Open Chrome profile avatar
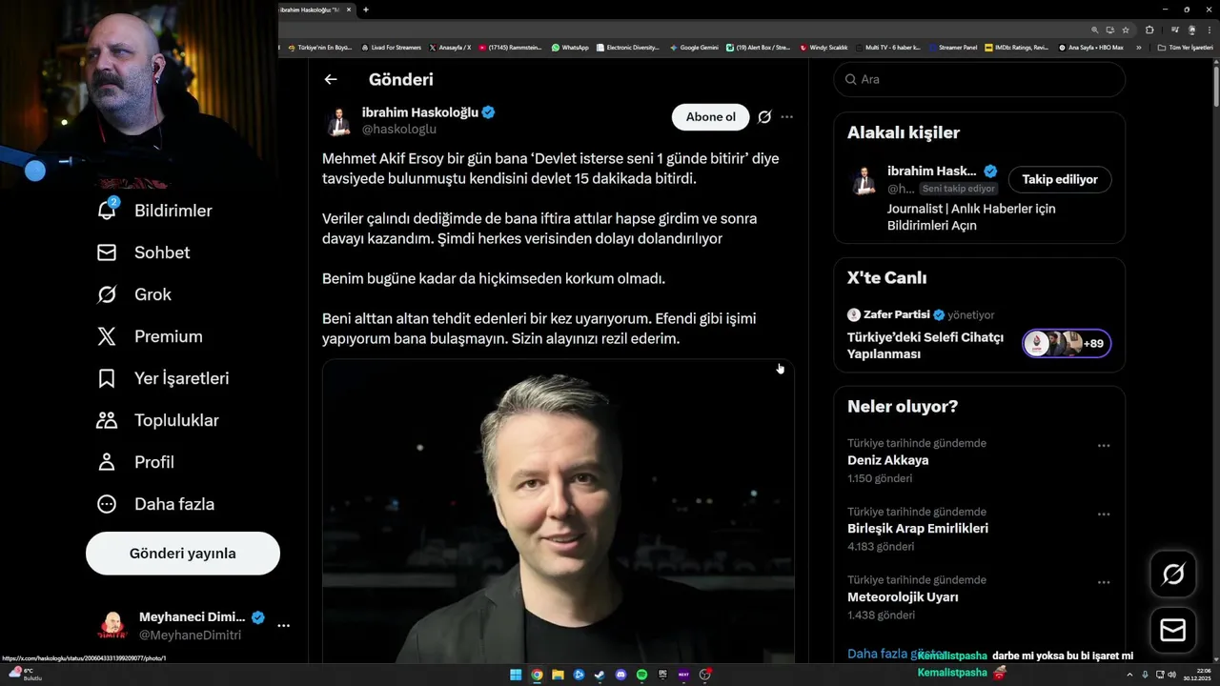 (x=1191, y=30)
